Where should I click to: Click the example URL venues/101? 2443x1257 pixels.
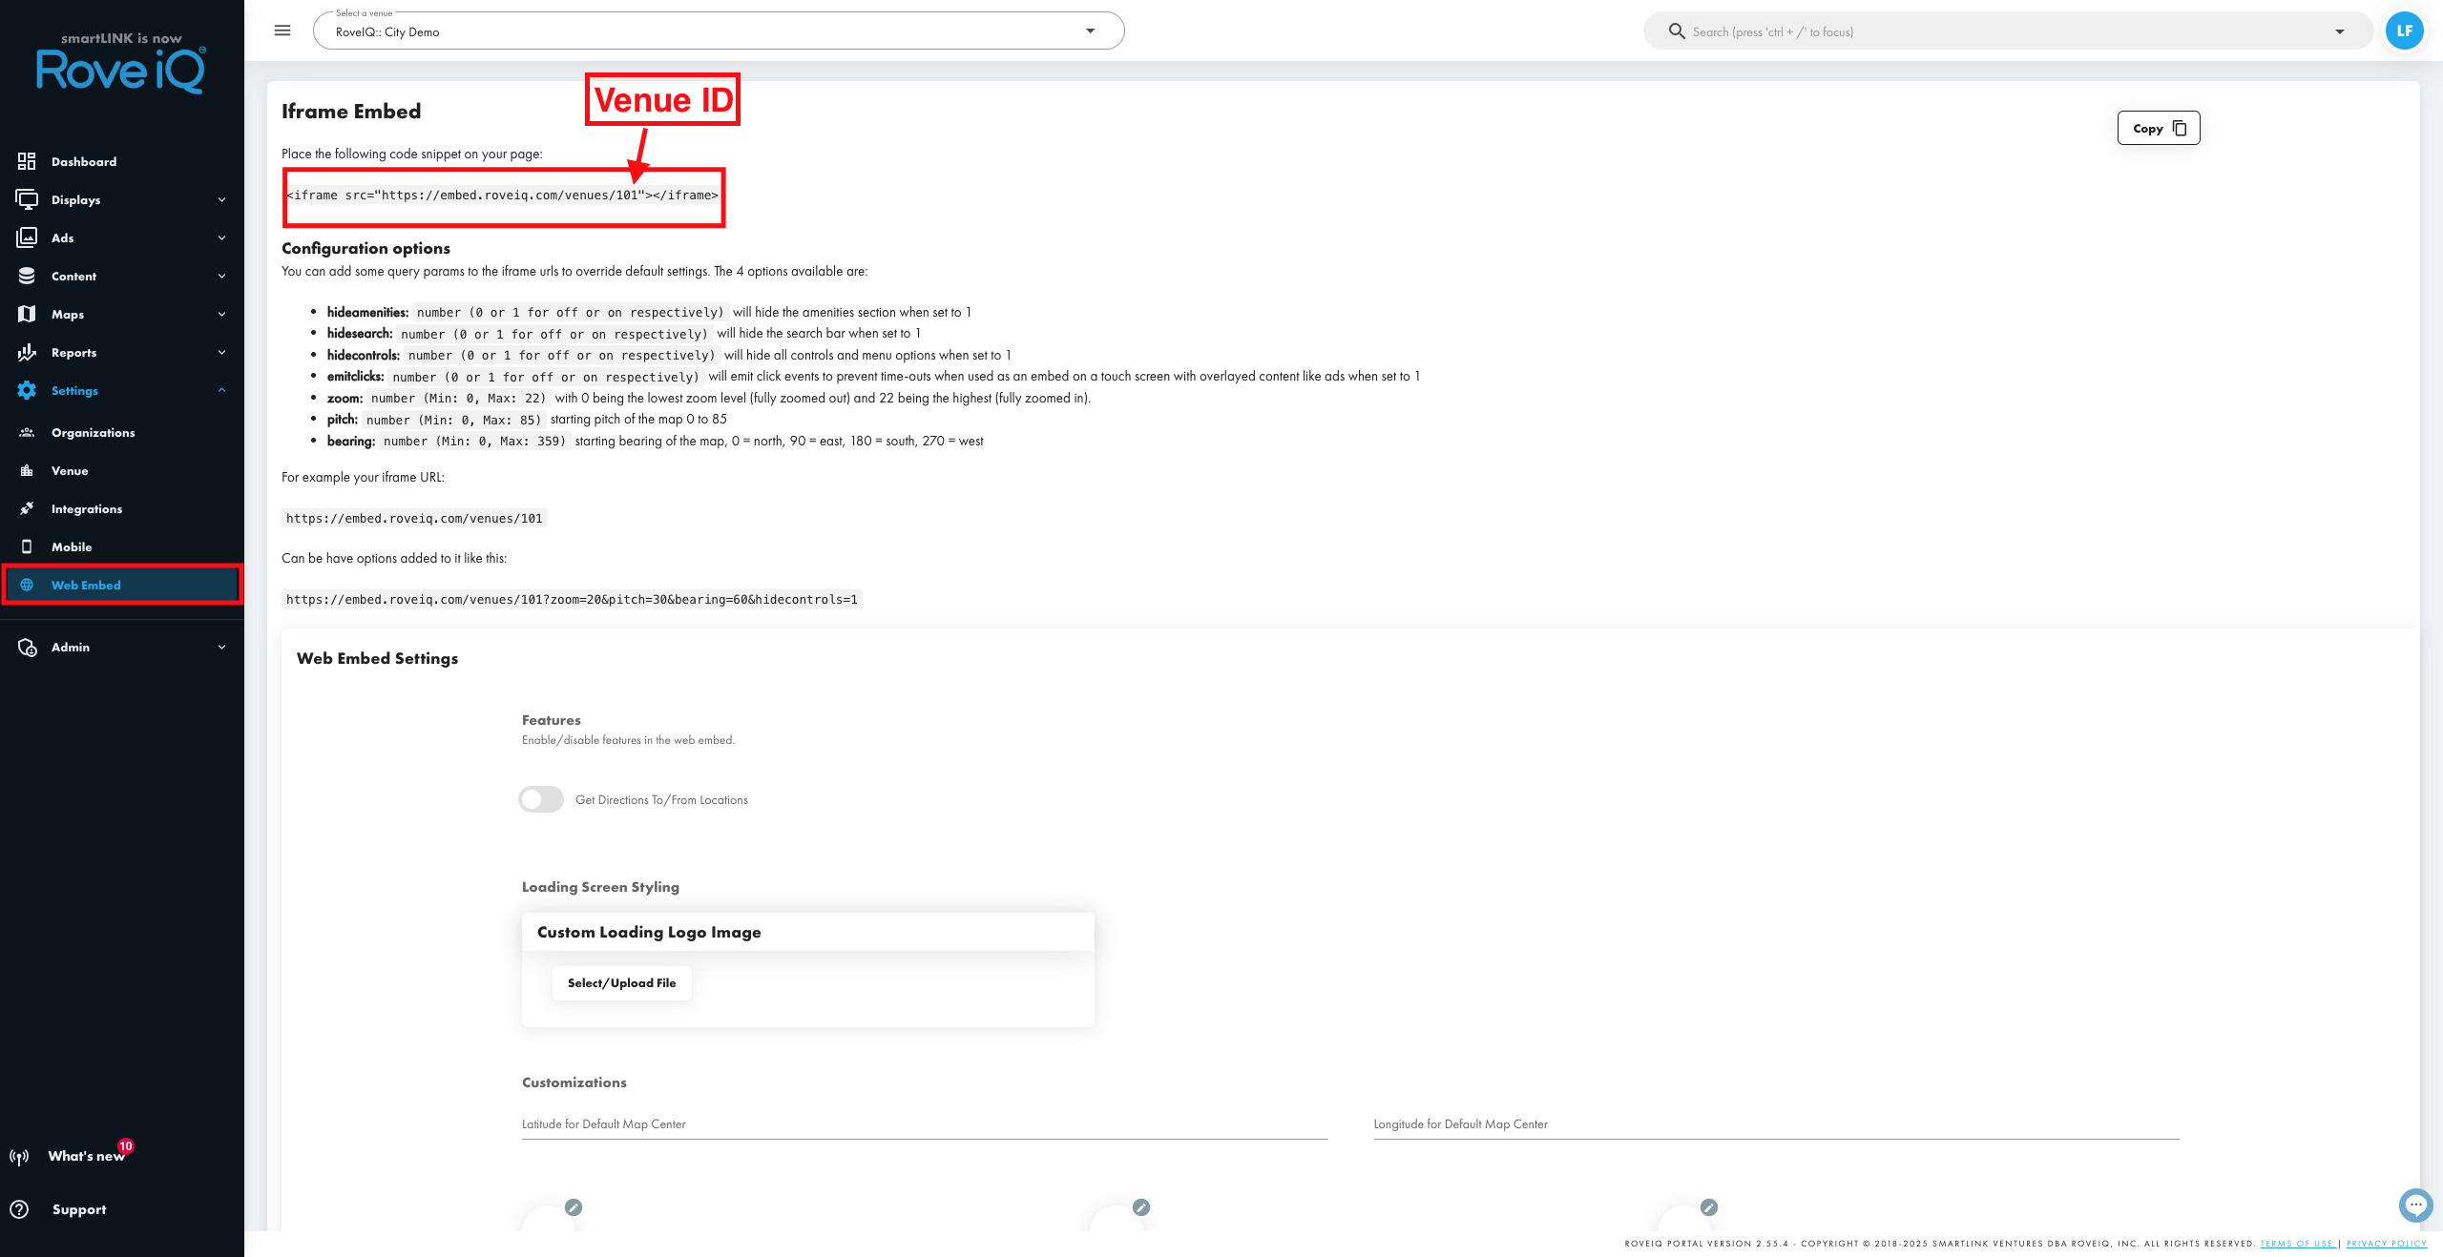(x=414, y=518)
